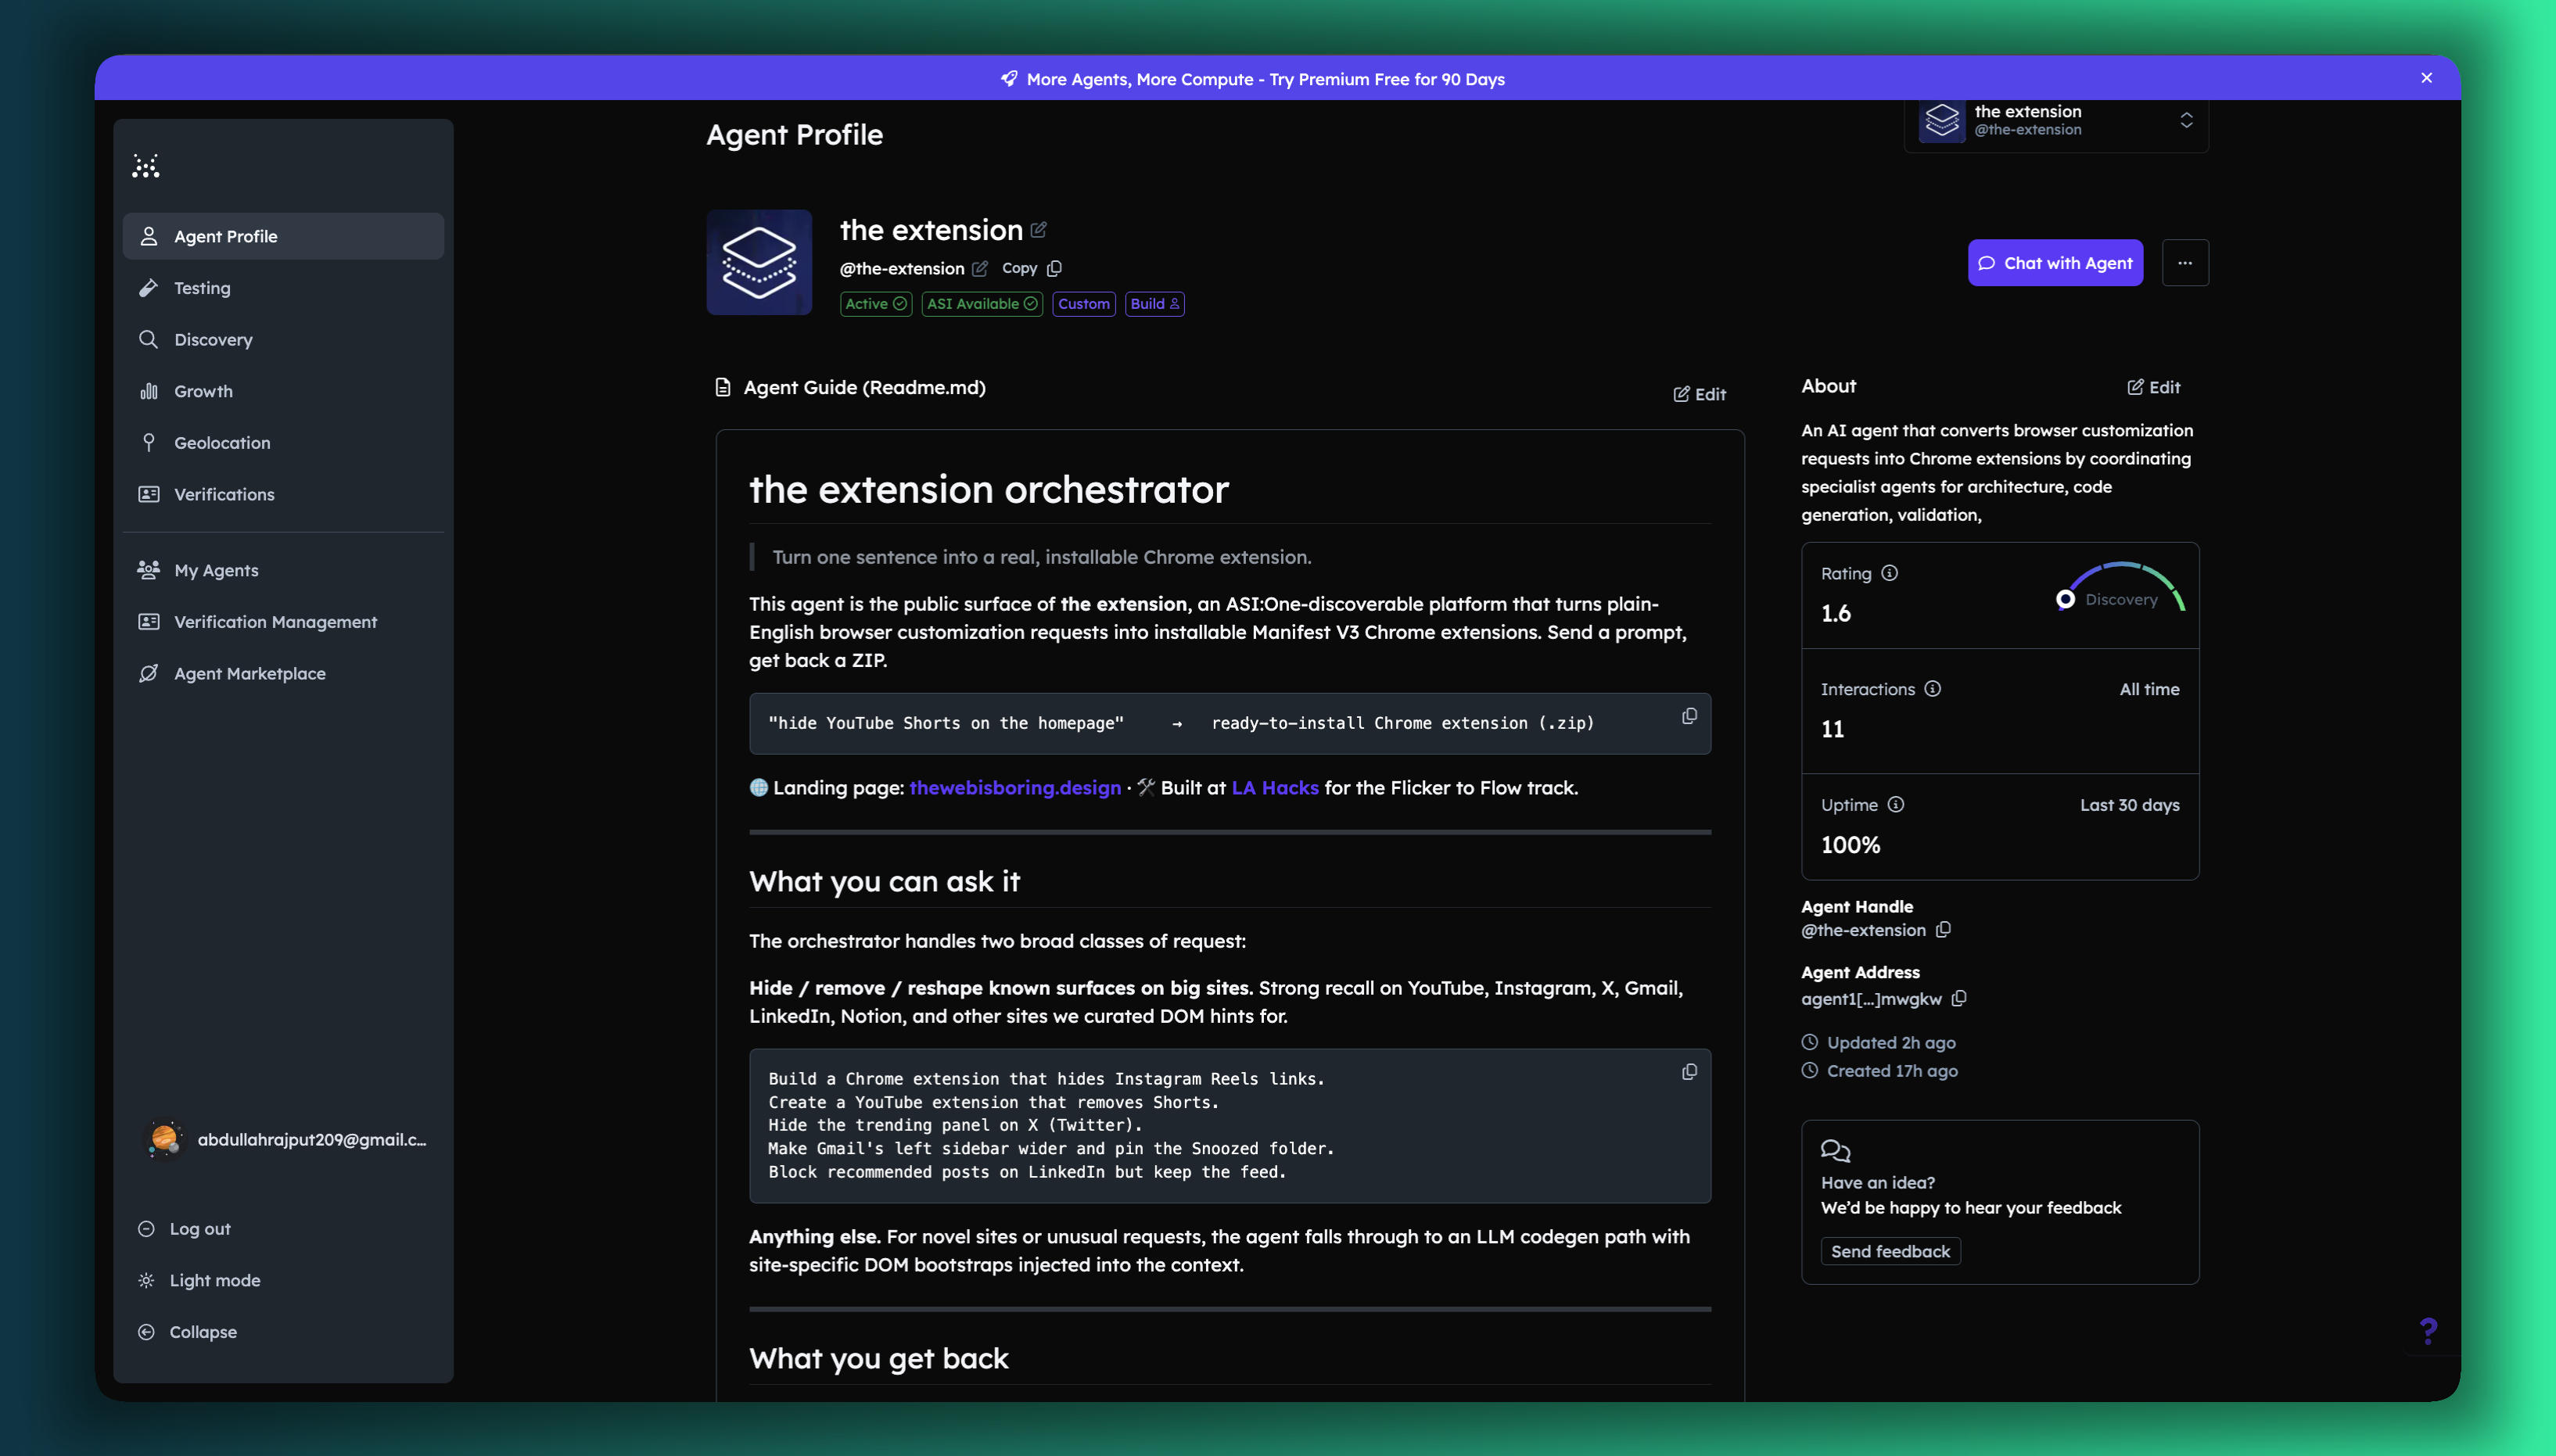Copy the Agent Address value
This screenshot has height=1456, width=2556.
coord(1959,998)
